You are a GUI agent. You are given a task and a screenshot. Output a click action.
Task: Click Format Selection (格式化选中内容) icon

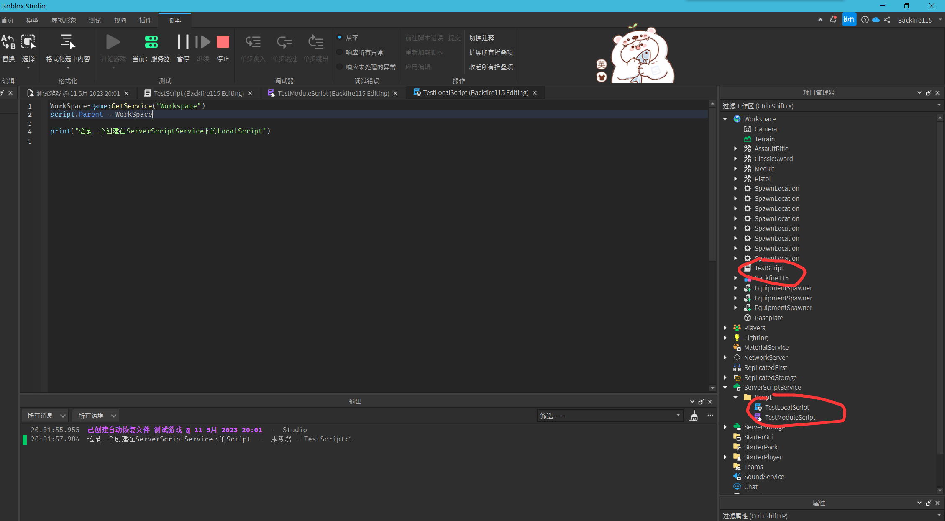(68, 42)
